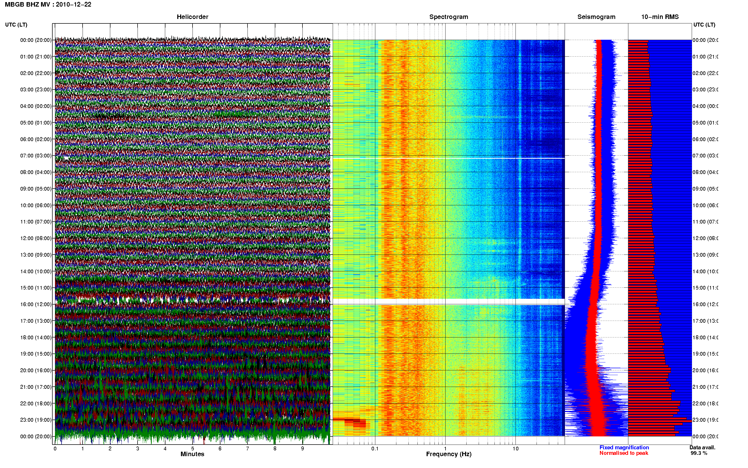748x468 pixels.
Task: Select left axis label 23:00 (19:00)
Action: click(x=36, y=420)
